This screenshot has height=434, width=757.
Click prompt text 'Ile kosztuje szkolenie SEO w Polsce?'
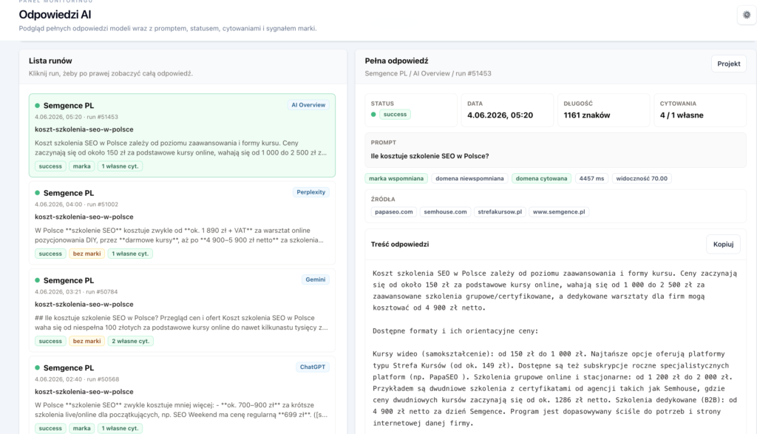(x=430, y=156)
